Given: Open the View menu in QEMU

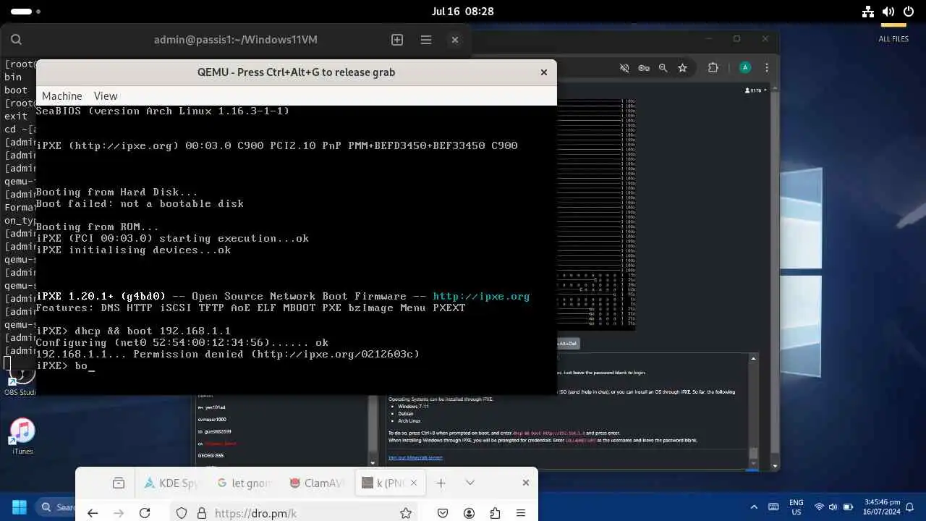Looking at the screenshot, I should (x=106, y=96).
